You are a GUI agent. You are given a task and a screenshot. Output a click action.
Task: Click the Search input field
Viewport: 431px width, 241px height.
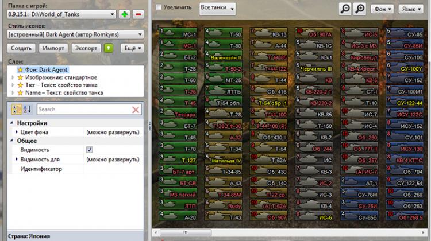pyautogui.click(x=83, y=109)
